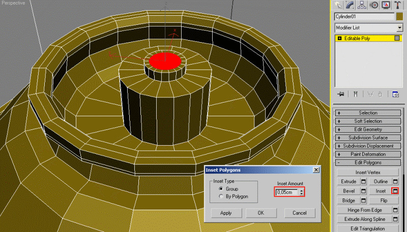This screenshot has width=407, height=232.
Task: Click the Pin Stack icon
Action: click(x=340, y=94)
